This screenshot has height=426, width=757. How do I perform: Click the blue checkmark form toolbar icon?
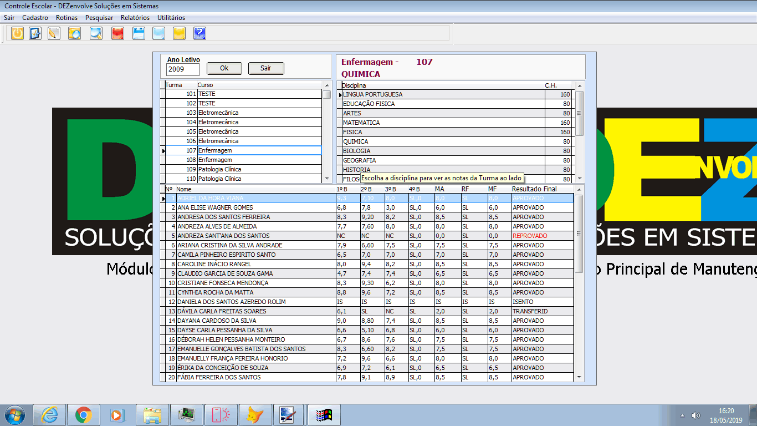35,33
